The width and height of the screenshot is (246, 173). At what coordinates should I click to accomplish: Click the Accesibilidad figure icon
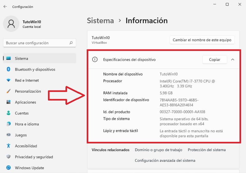(9, 146)
